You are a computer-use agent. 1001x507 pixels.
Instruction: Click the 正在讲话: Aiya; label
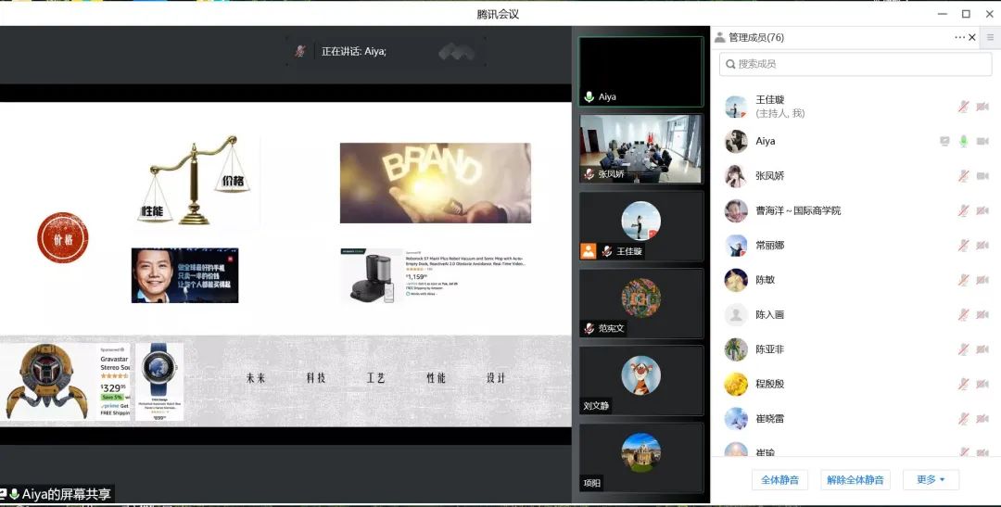coord(354,51)
